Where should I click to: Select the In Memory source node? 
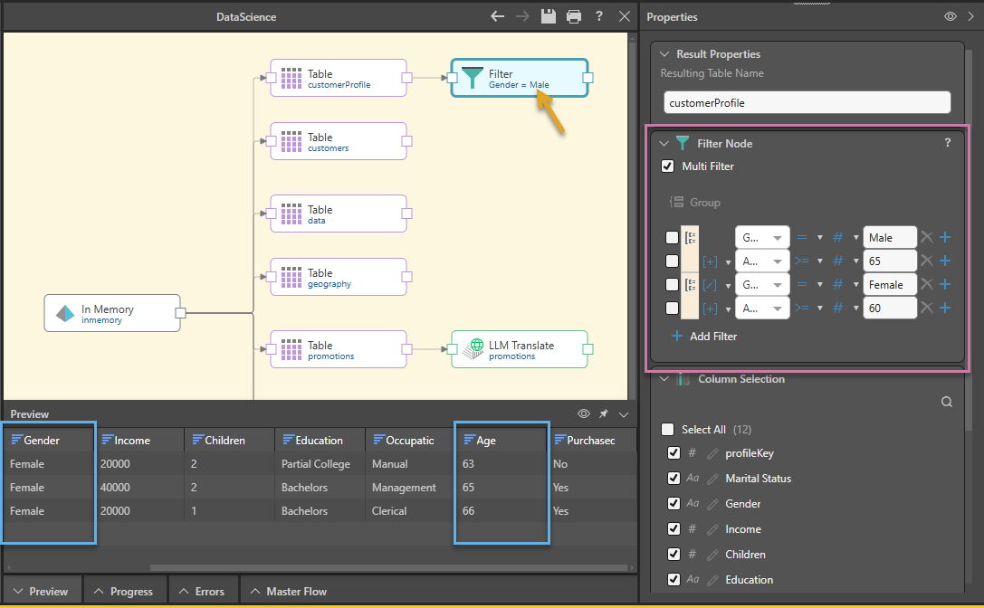[112, 313]
